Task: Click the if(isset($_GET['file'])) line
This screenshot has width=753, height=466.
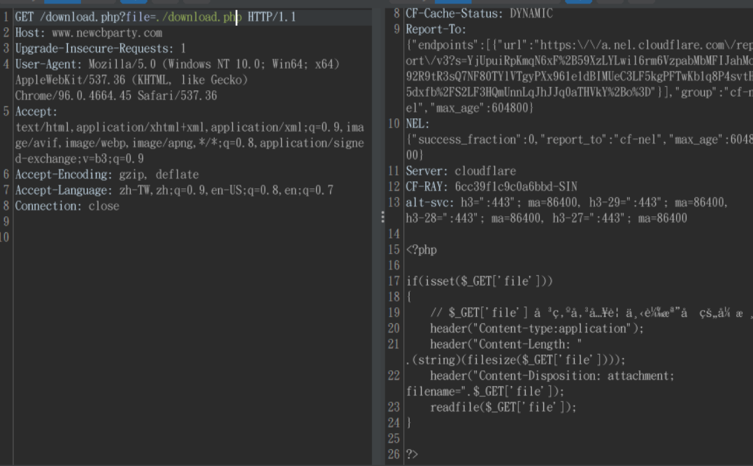Action: click(x=479, y=281)
